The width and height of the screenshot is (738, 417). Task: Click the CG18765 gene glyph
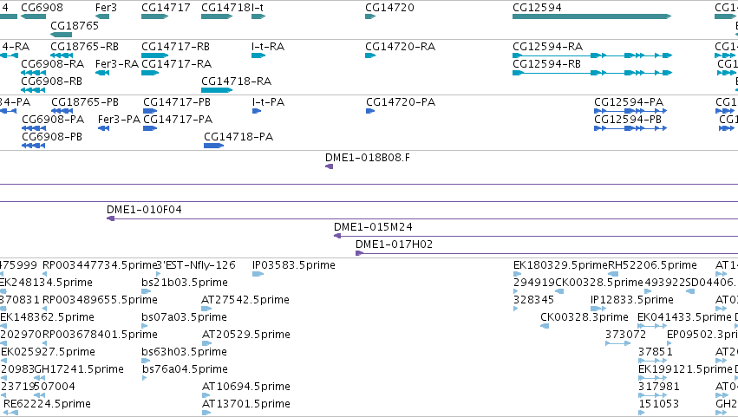[x=62, y=35]
